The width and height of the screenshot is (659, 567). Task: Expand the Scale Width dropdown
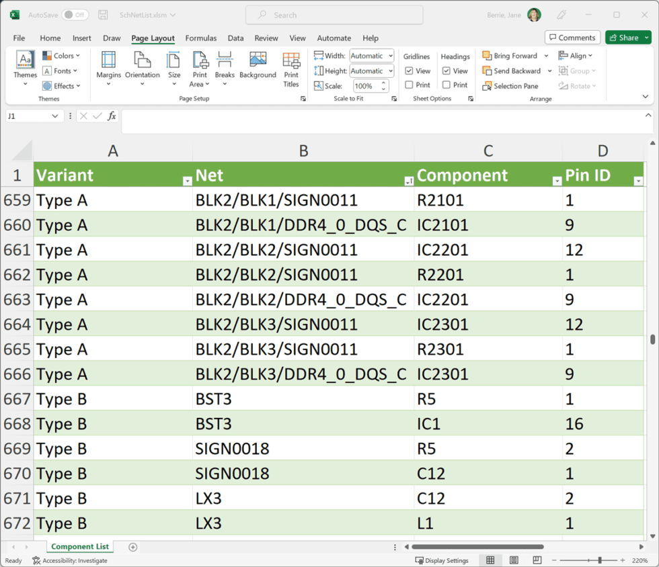[391, 55]
